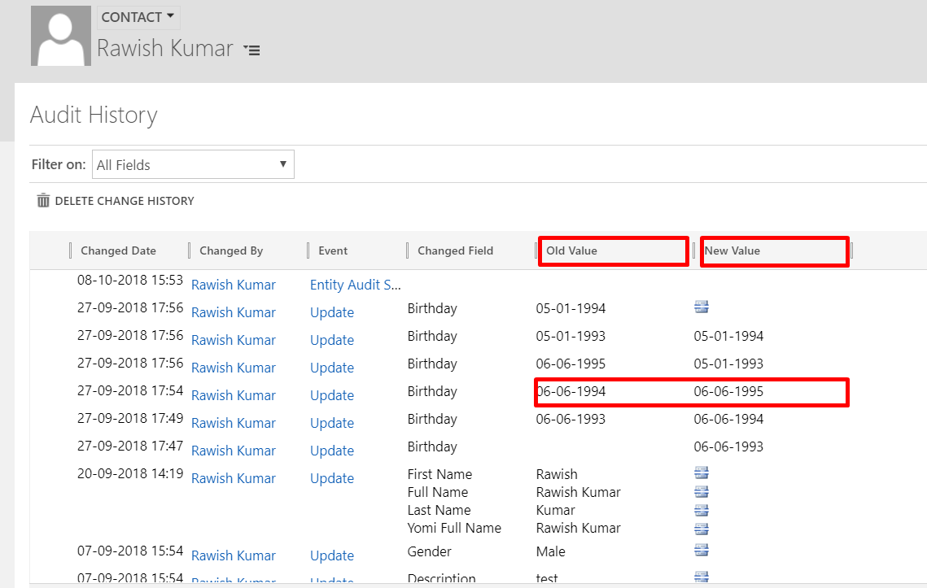Click the Changed Field column header
The height and width of the screenshot is (588, 927).
click(x=455, y=250)
